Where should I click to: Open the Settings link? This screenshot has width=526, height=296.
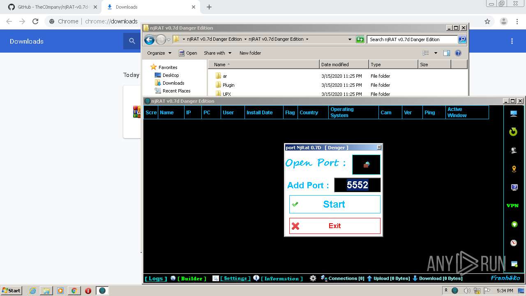tap(235, 278)
